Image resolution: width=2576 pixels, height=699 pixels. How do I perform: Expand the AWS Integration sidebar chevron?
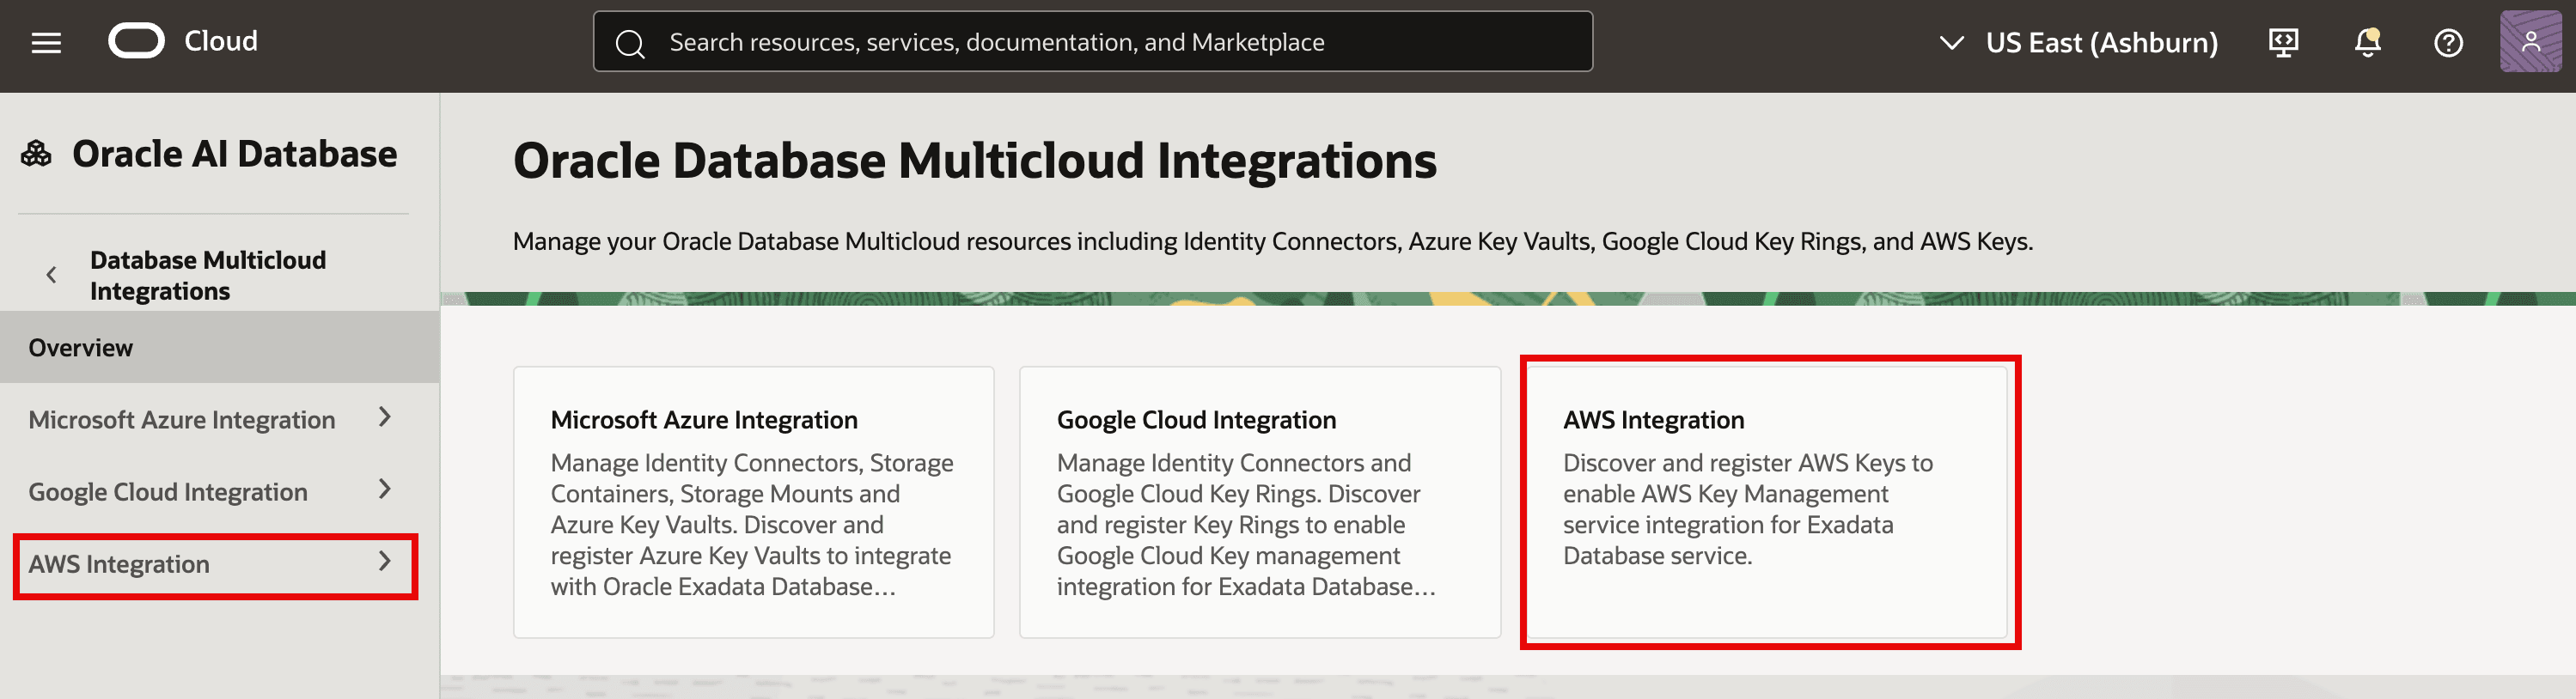point(385,562)
